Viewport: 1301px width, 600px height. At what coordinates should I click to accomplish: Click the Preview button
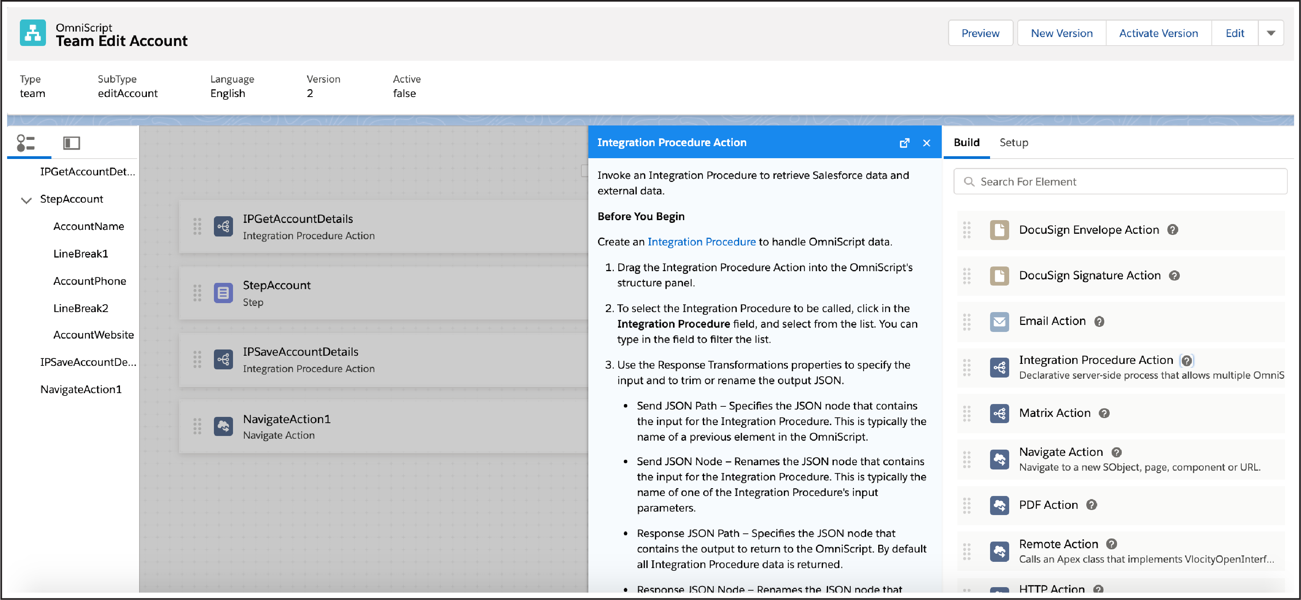click(980, 34)
